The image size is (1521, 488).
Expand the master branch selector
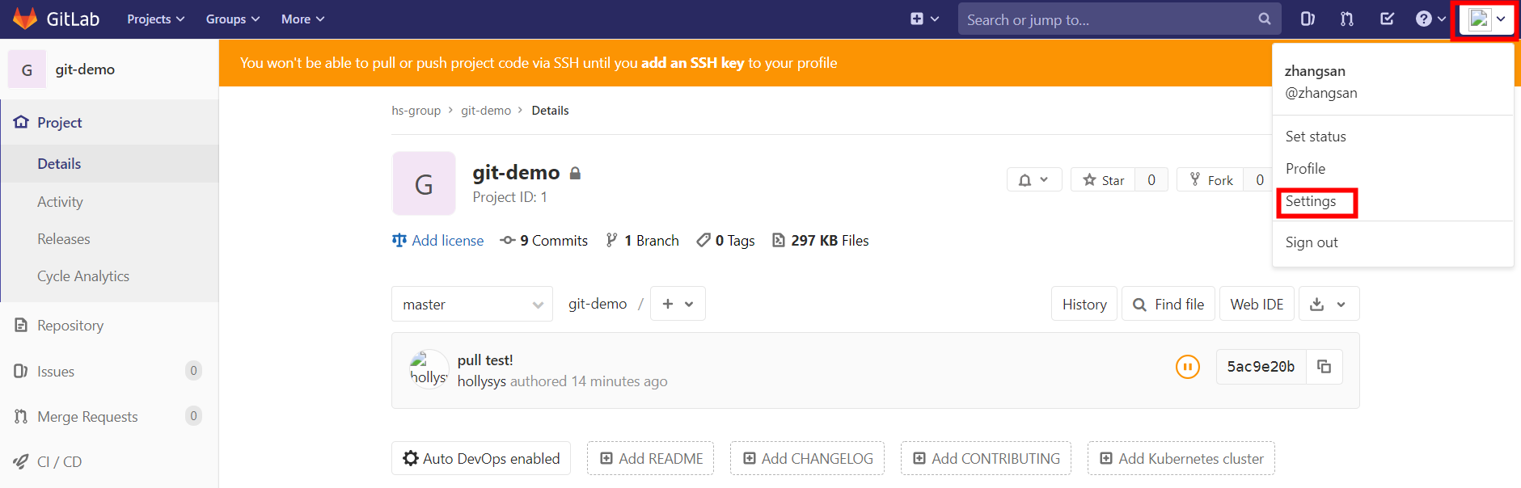coord(472,304)
